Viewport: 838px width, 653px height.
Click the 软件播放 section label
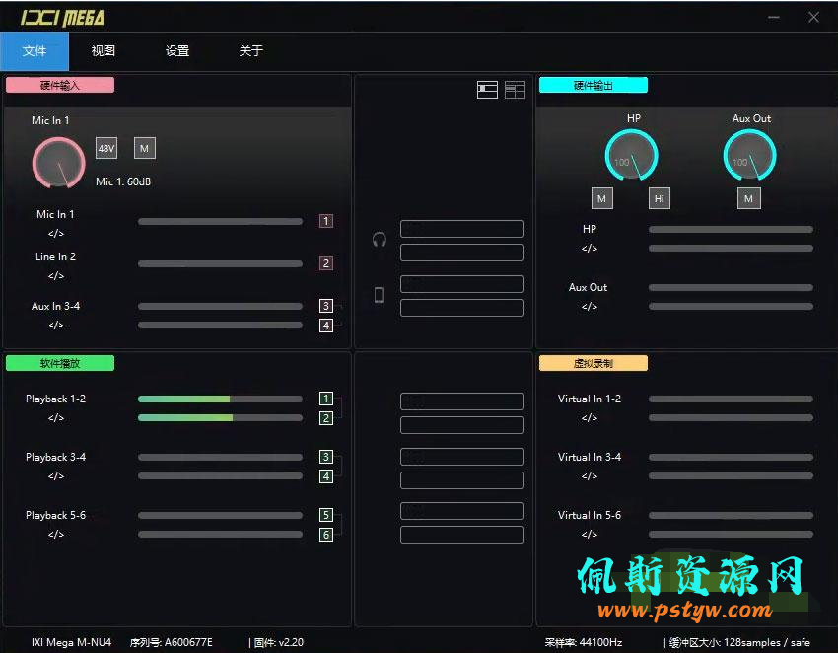point(60,364)
